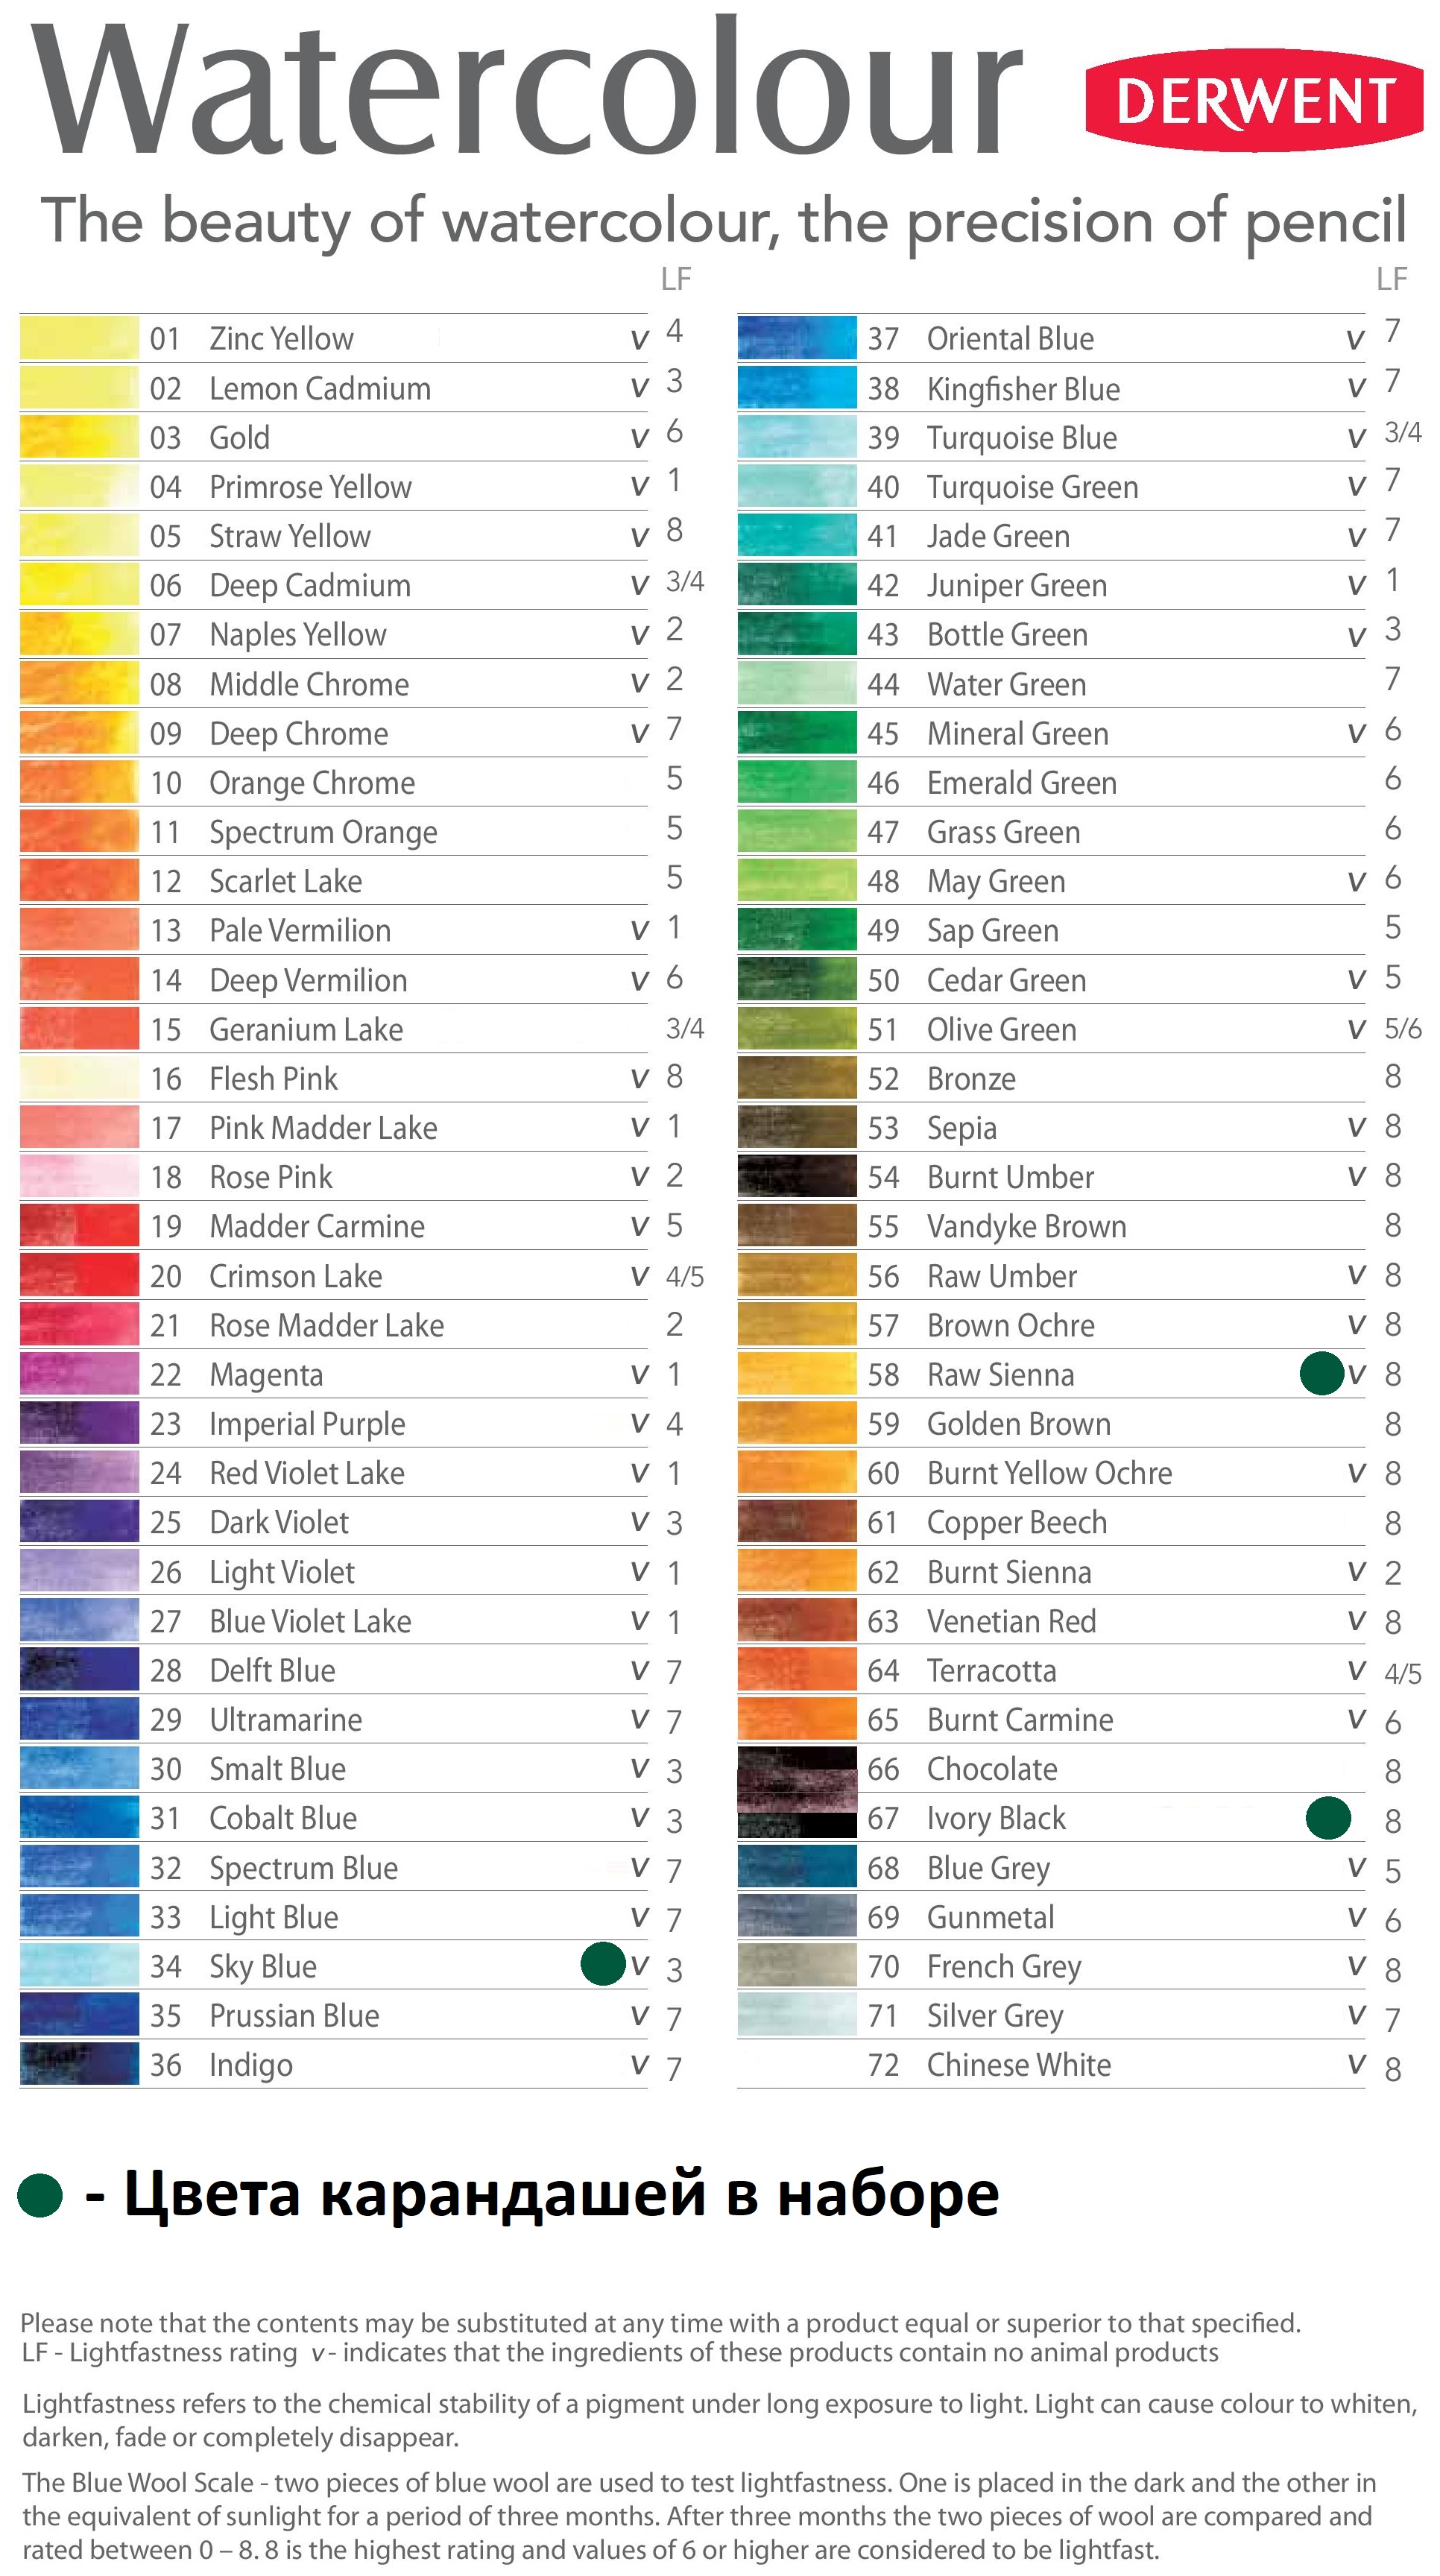The width and height of the screenshot is (1440, 2576).
Task: Click the red Derwent logo
Action: coord(1254,100)
